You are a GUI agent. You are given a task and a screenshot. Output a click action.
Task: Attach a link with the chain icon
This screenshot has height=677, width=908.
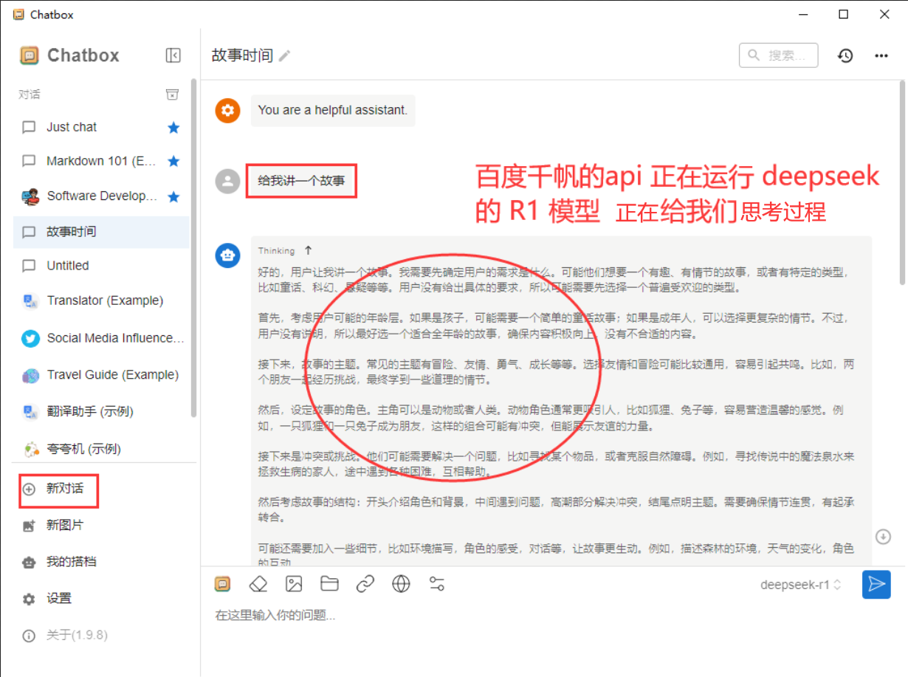click(365, 585)
